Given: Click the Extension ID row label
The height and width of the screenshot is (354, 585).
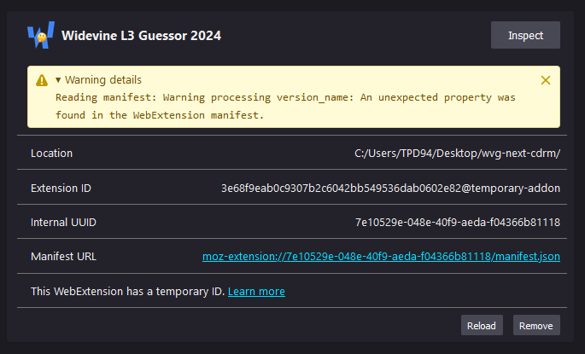Looking at the screenshot, I should pos(61,188).
